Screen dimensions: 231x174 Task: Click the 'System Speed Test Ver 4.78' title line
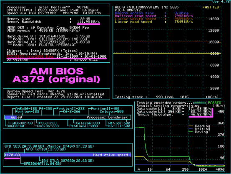[x=36, y=91]
